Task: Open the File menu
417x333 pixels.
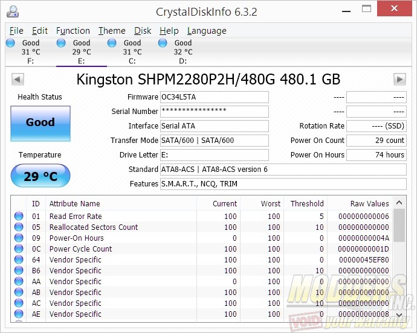Action: click(16, 31)
